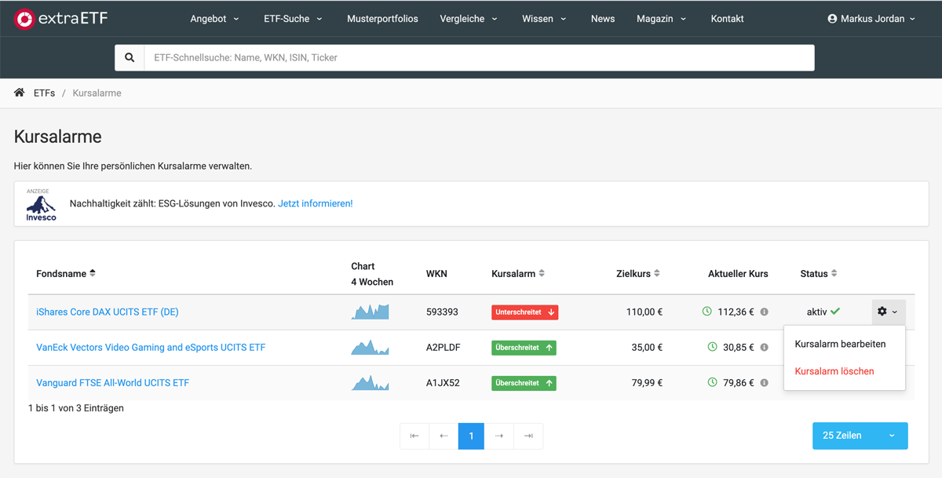Click the Invesco ad logo
This screenshot has width=942, height=478.
[41, 206]
